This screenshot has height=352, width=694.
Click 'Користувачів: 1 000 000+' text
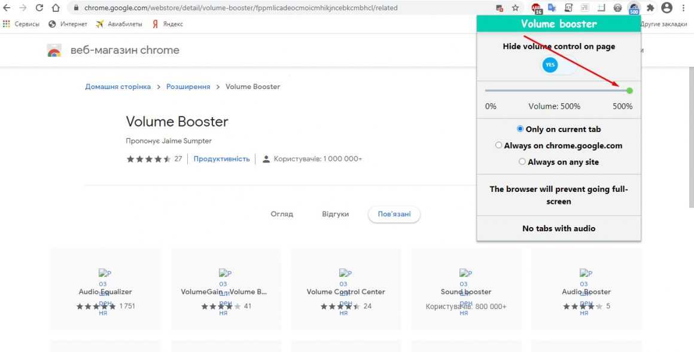318,159
